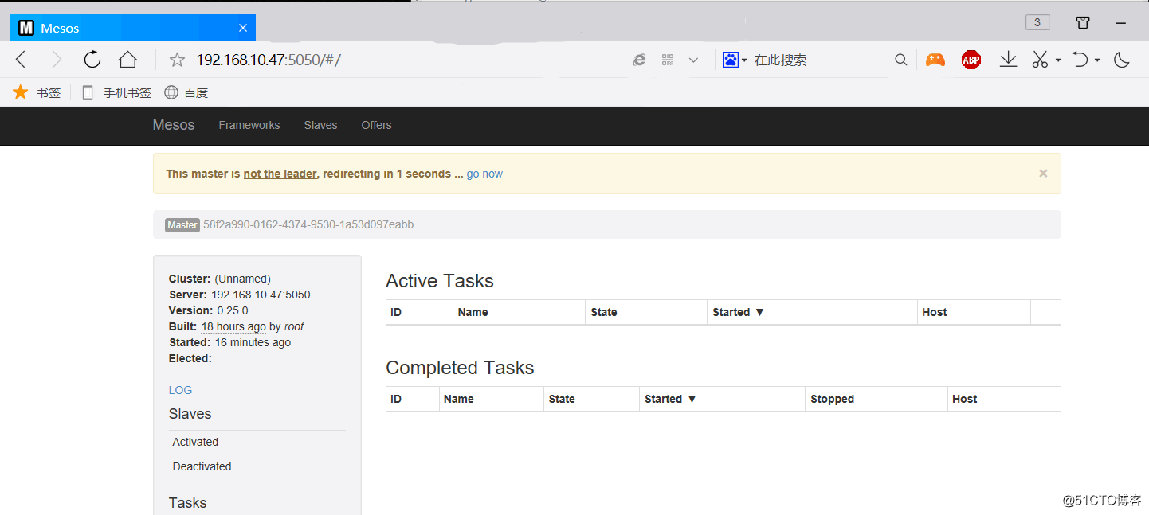This screenshot has width=1149, height=515.
Task: Open the game controller icon
Action: click(x=935, y=60)
